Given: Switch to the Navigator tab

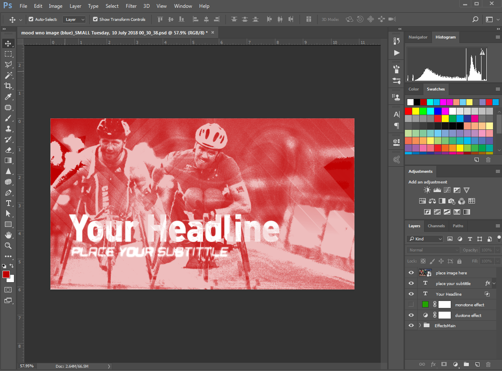Looking at the screenshot, I should click(418, 37).
